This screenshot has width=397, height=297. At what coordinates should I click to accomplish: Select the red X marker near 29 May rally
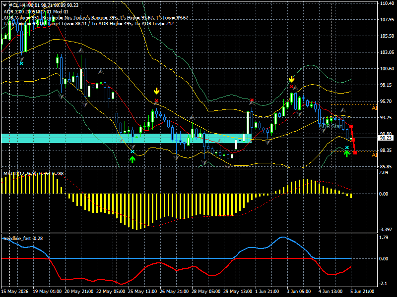(252, 100)
